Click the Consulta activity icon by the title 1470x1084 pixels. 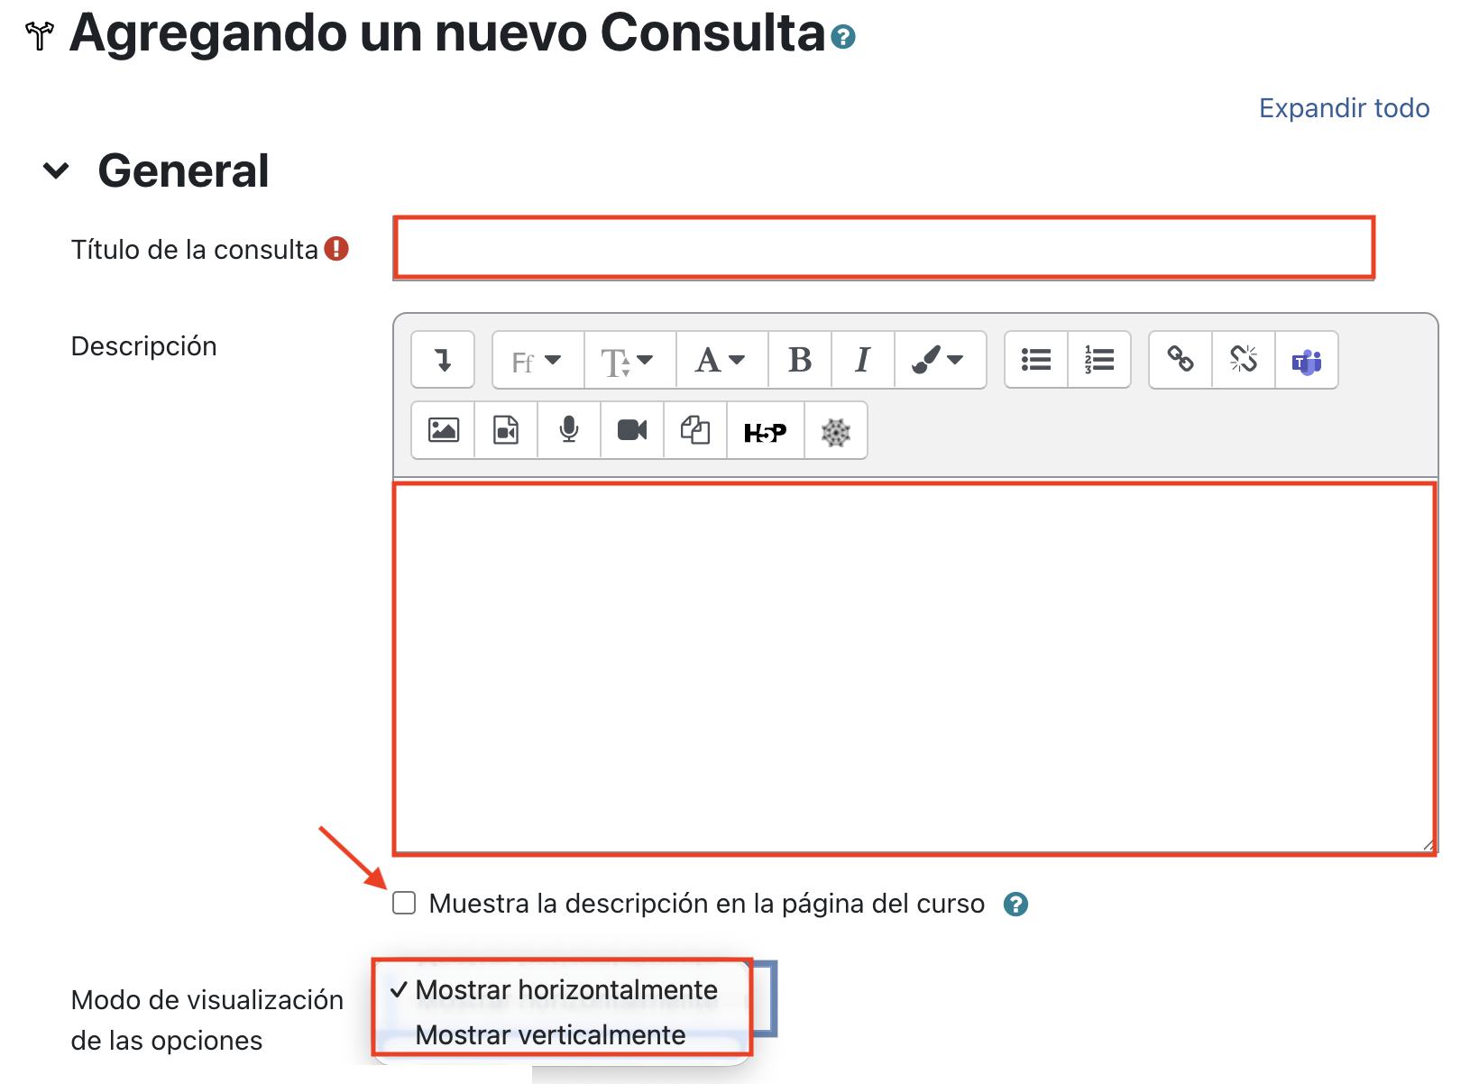pos(40,35)
